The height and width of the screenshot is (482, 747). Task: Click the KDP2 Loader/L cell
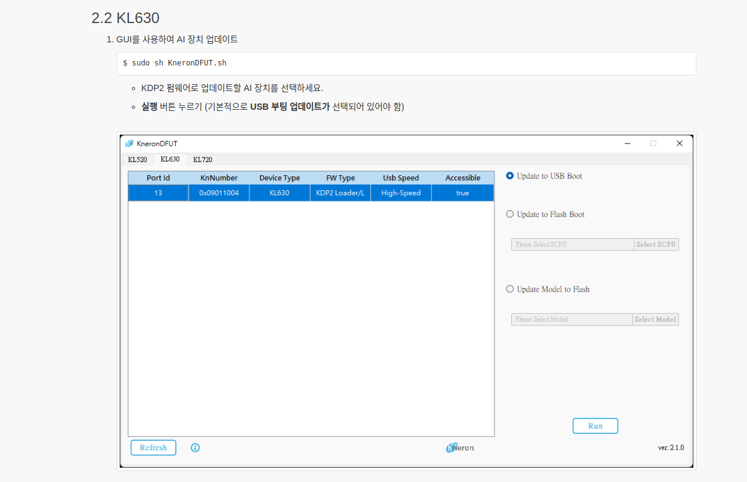pos(340,193)
